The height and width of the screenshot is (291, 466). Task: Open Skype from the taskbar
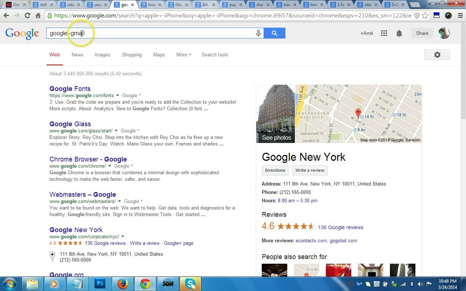click(x=190, y=284)
